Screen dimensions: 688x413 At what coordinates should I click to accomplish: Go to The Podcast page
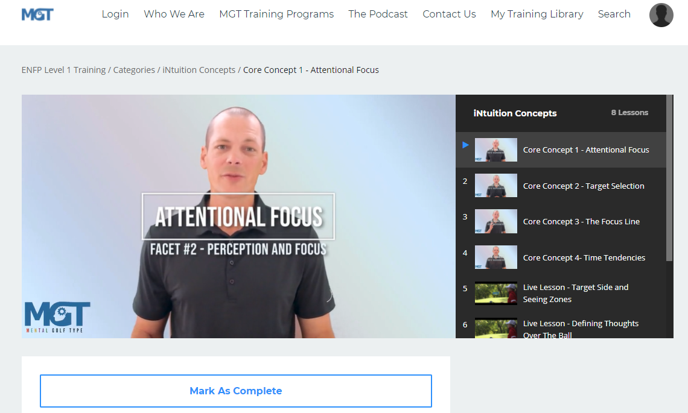pos(378,14)
